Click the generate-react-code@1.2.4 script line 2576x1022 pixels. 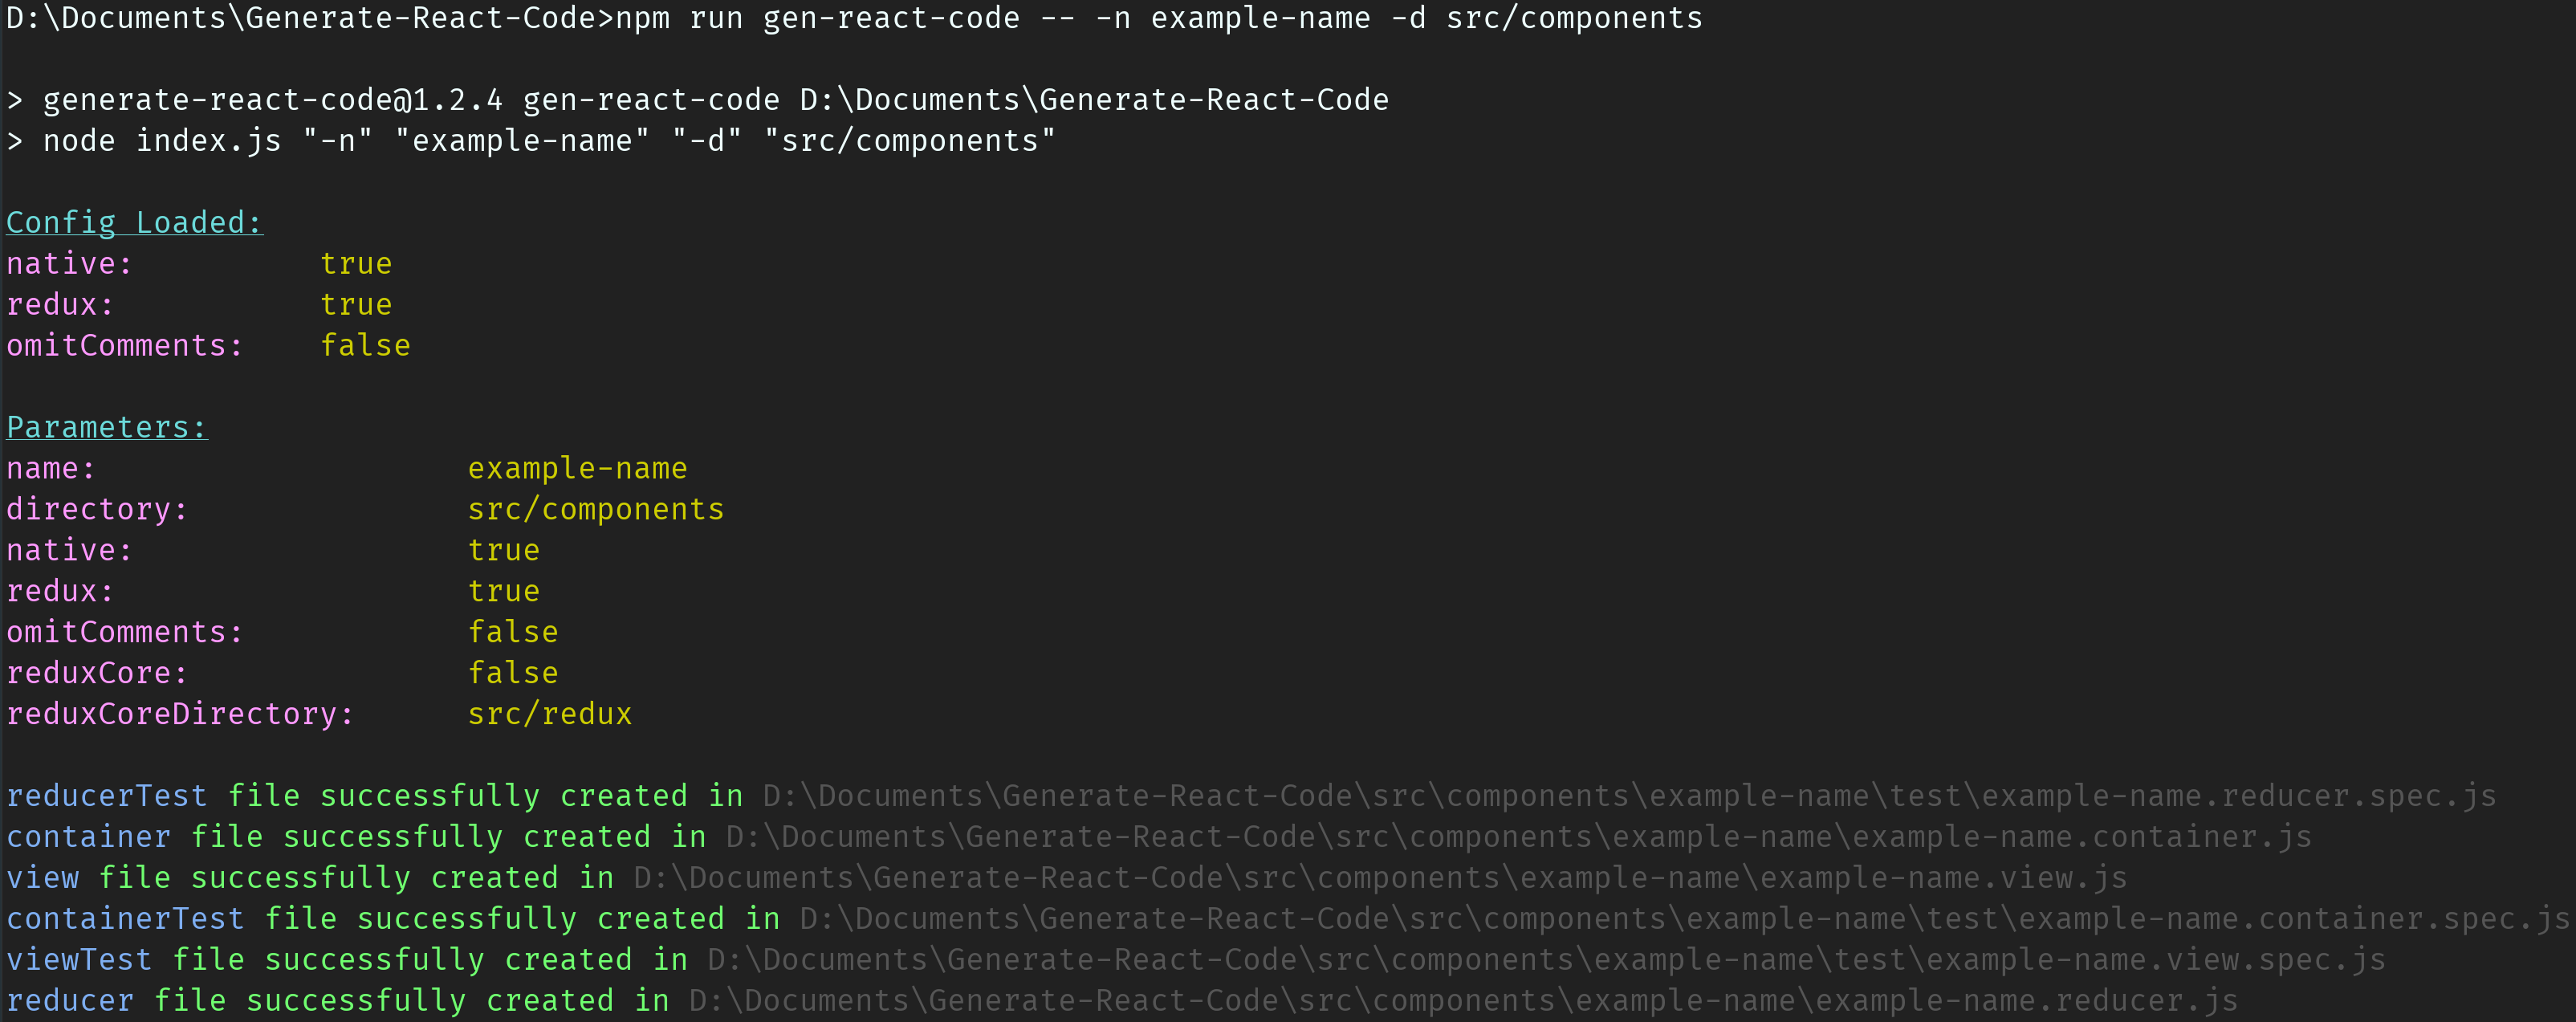pos(698,100)
